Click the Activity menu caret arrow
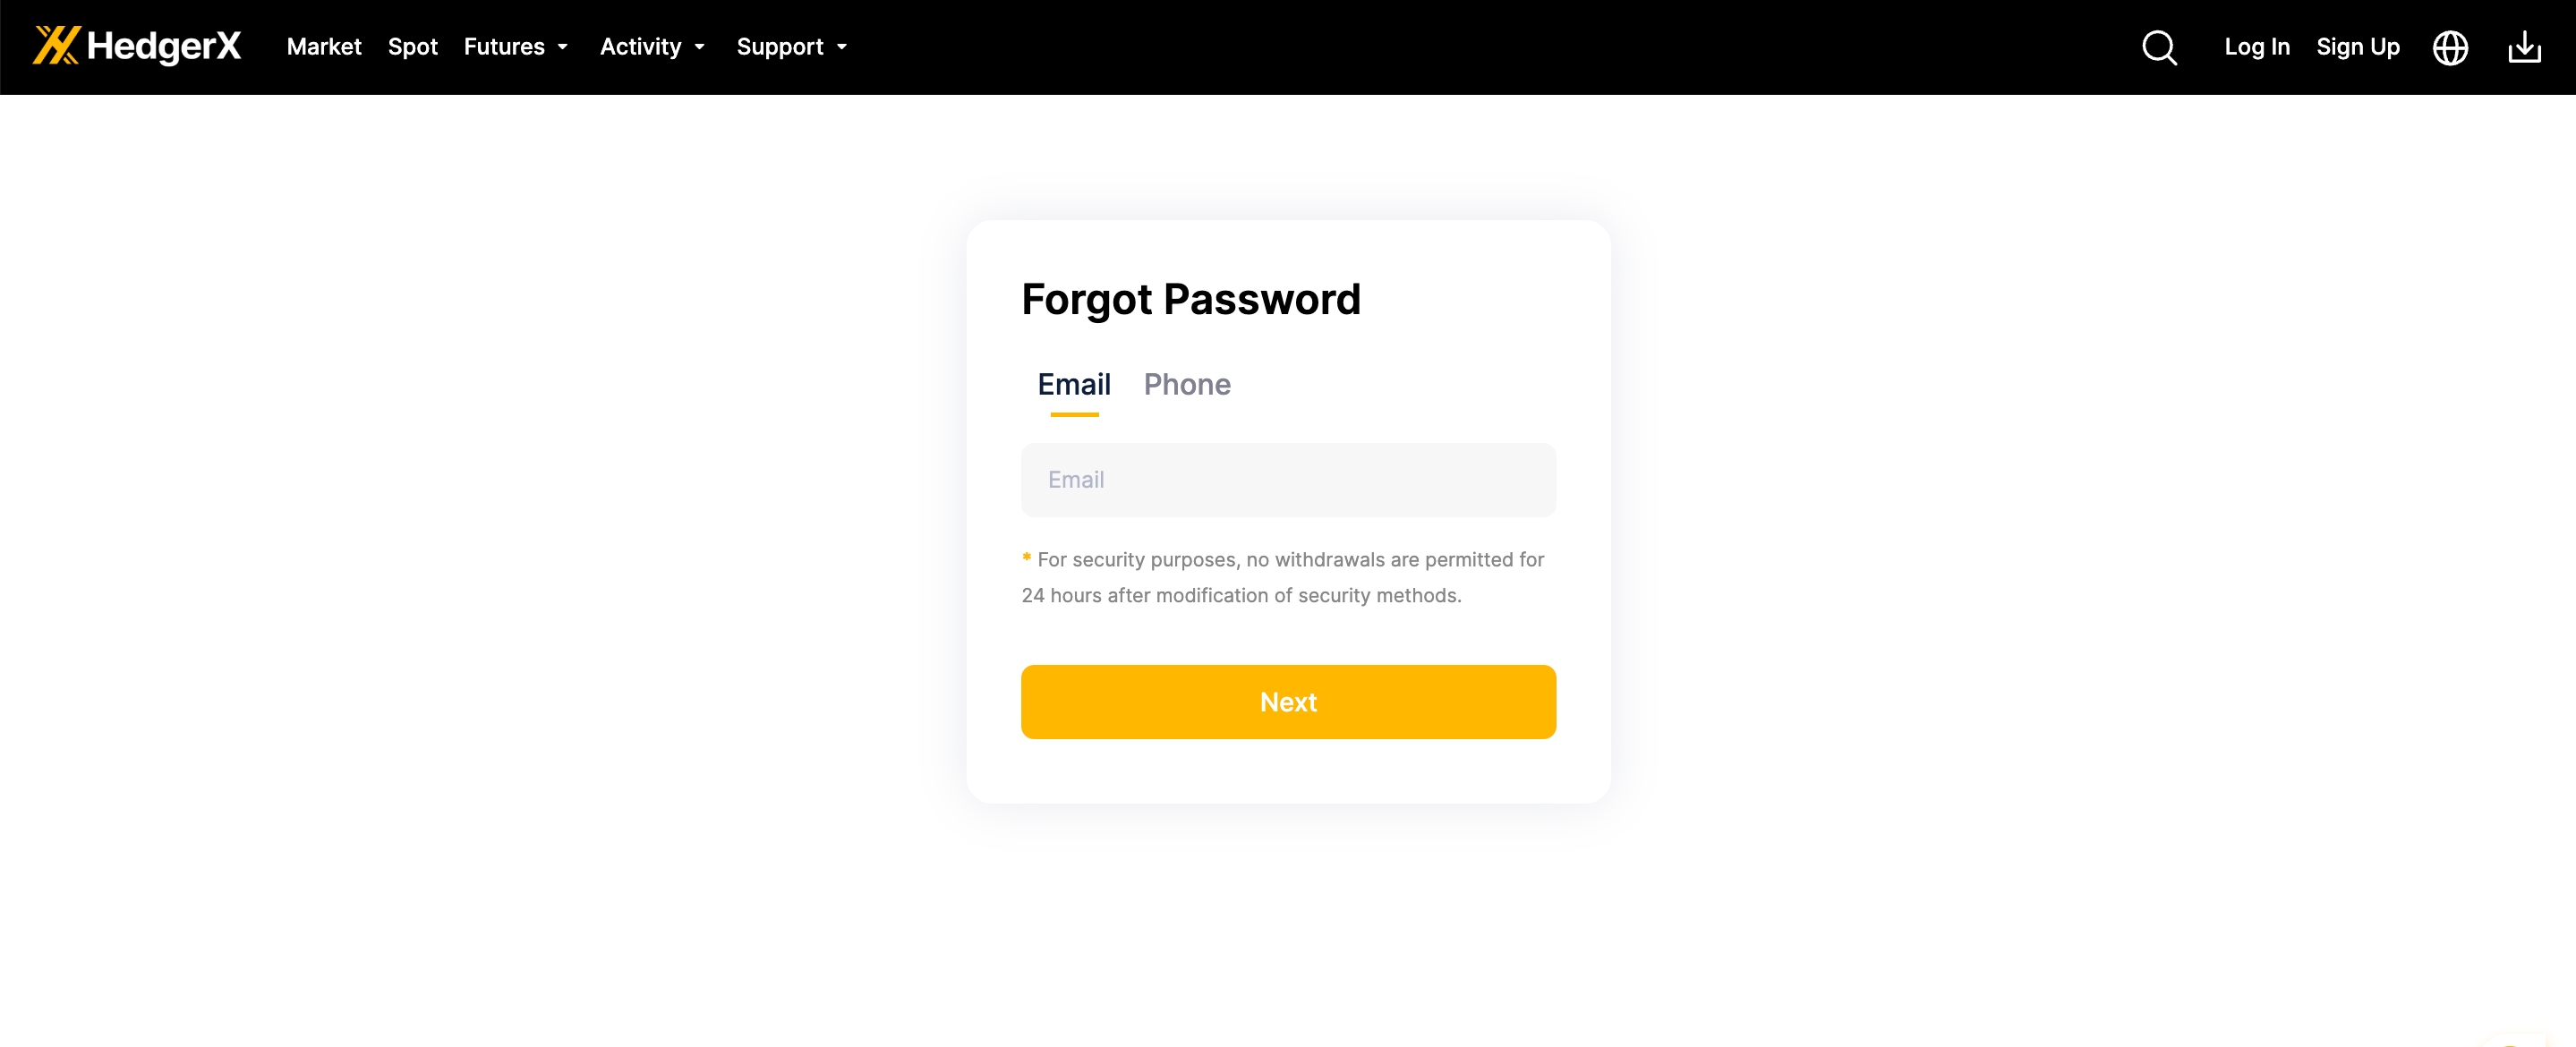The height and width of the screenshot is (1047, 2576). (x=700, y=47)
